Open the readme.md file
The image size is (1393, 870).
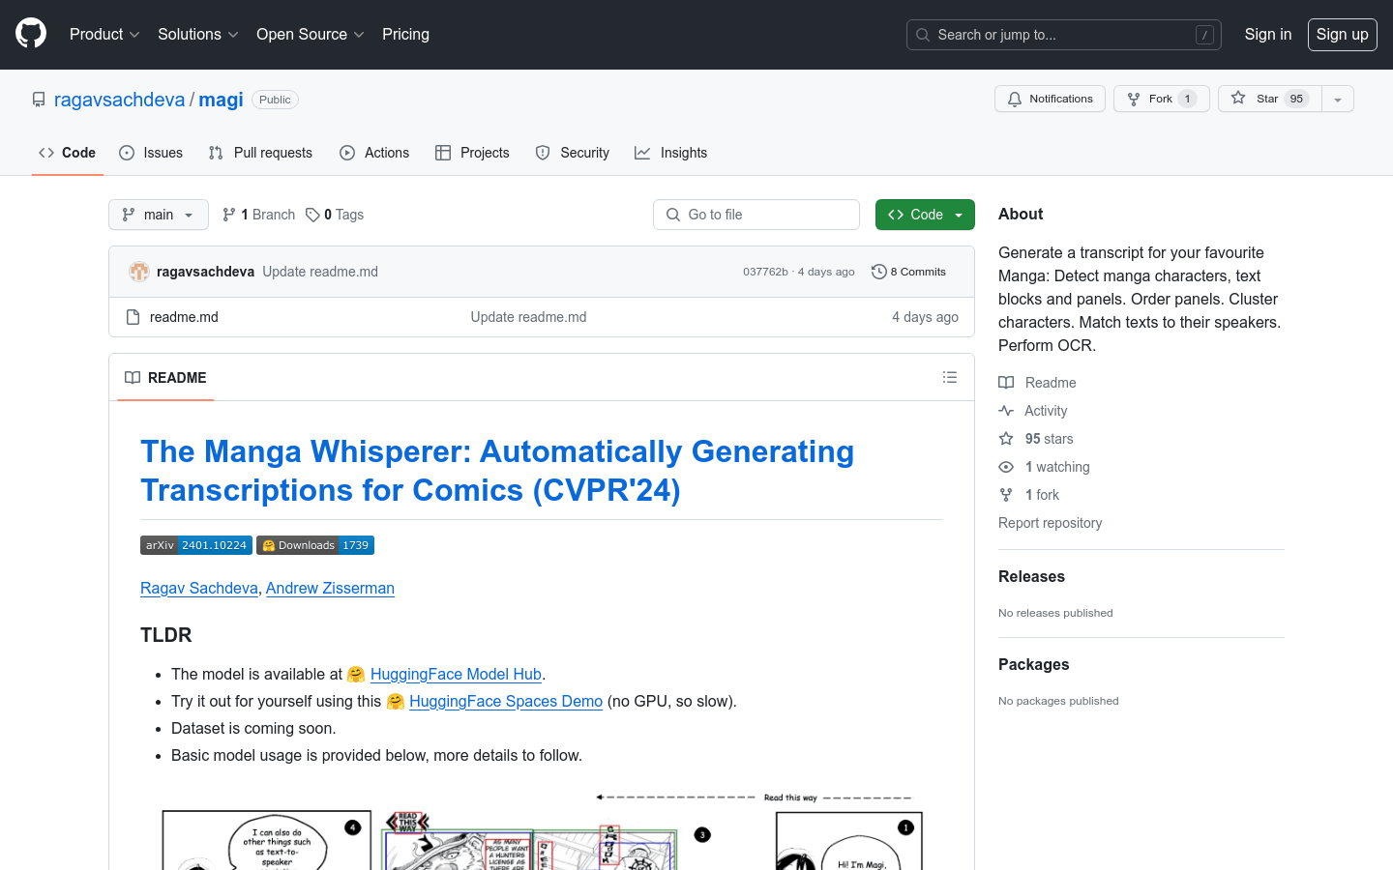pos(184,317)
